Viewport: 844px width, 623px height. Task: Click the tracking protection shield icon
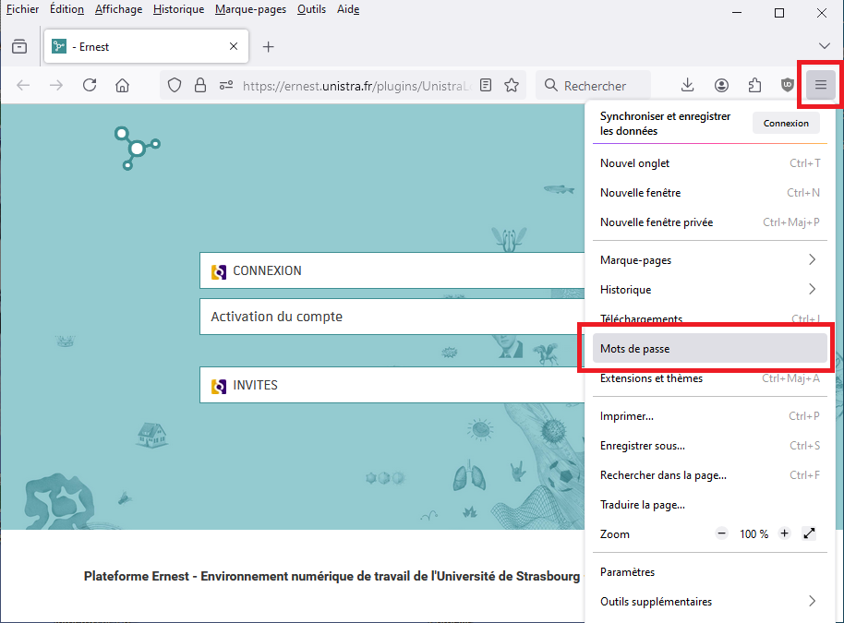175,86
